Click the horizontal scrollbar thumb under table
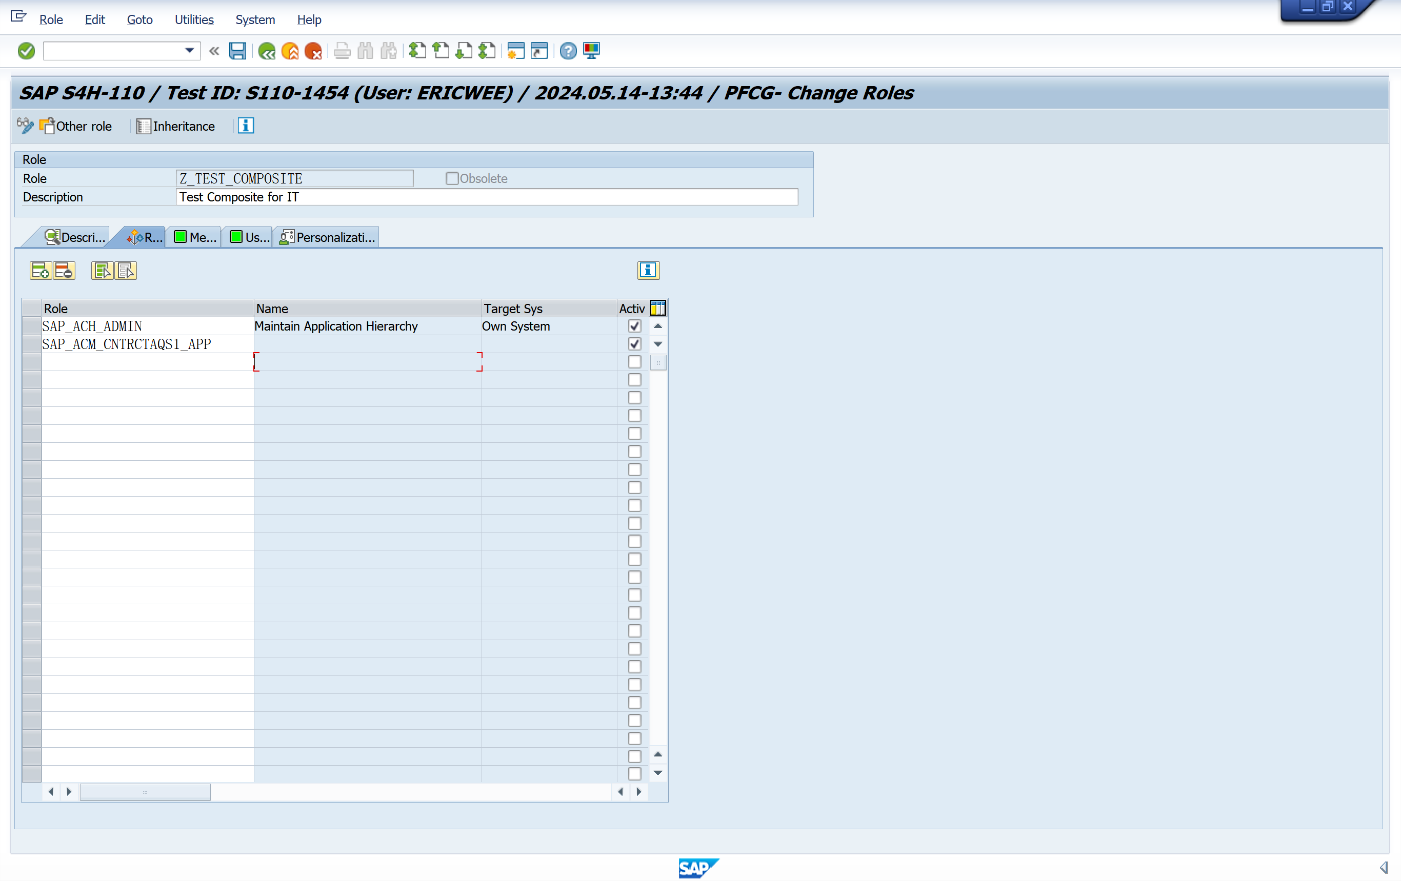1401x881 pixels. click(x=145, y=791)
